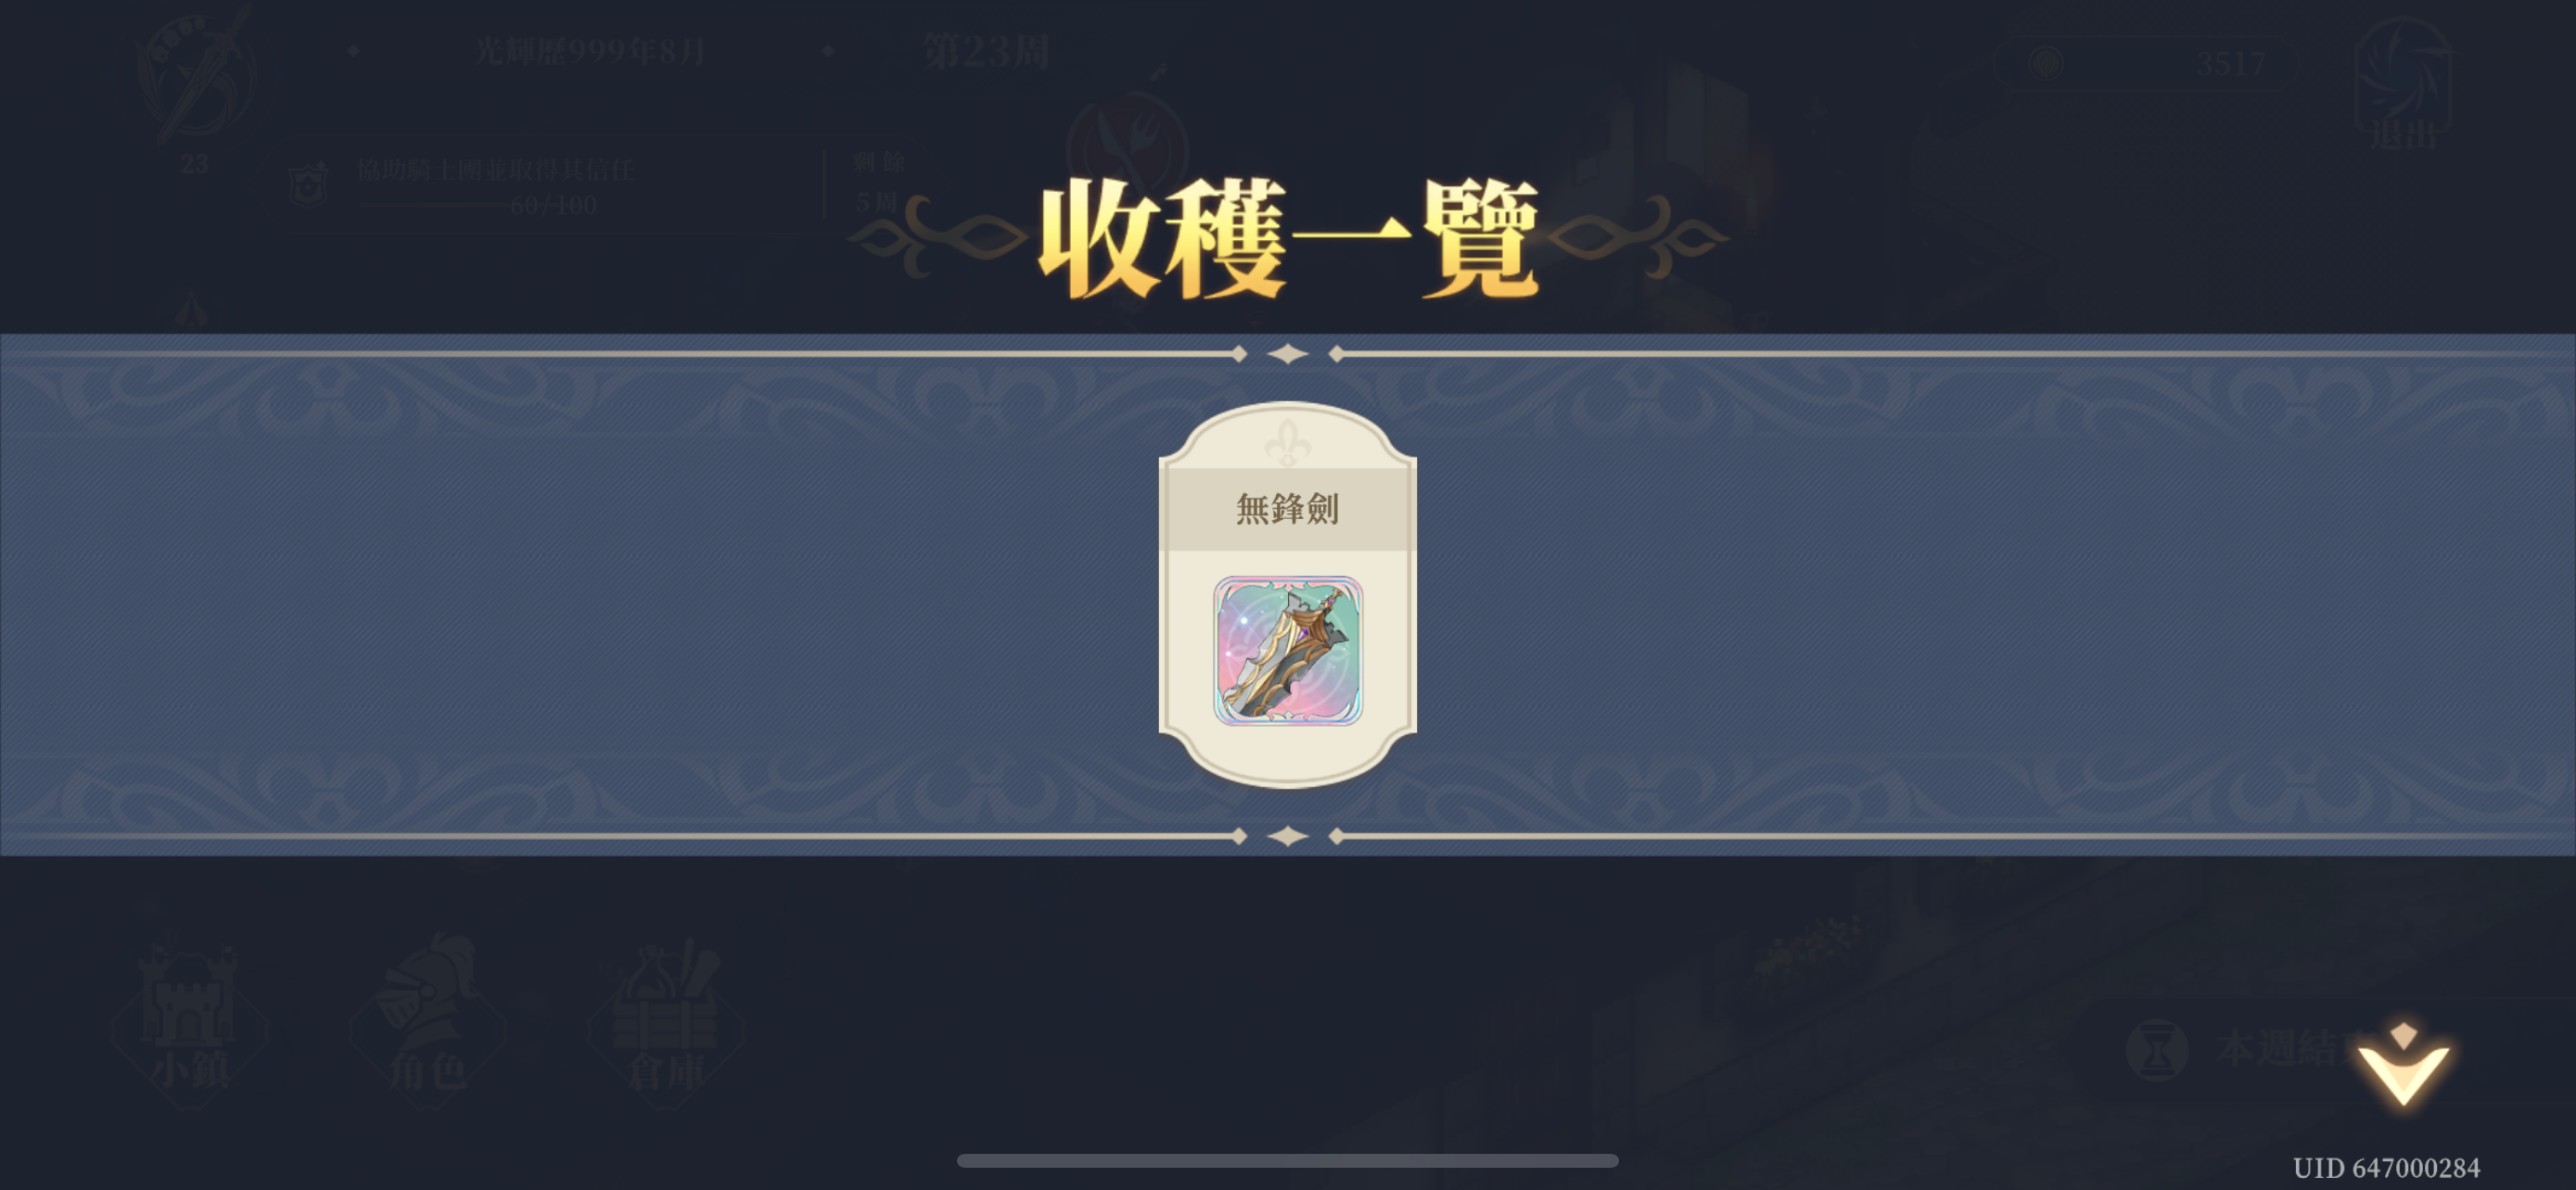Select the 無鋒劍 sword item icon
The image size is (2576, 1190).
tap(1287, 650)
